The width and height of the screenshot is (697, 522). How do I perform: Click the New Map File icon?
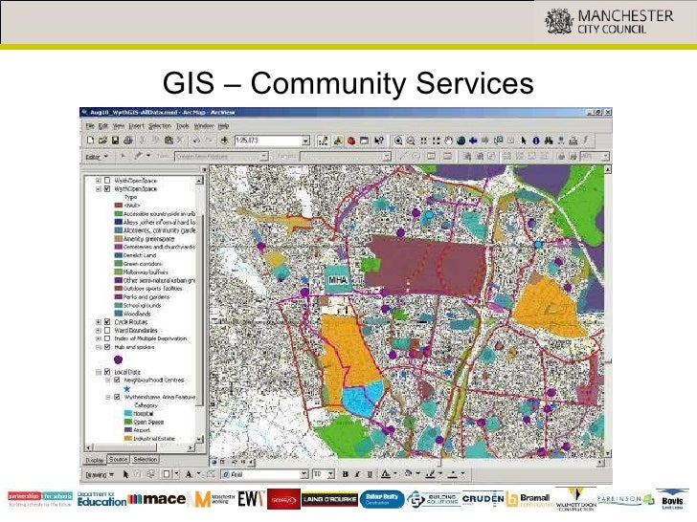point(91,141)
